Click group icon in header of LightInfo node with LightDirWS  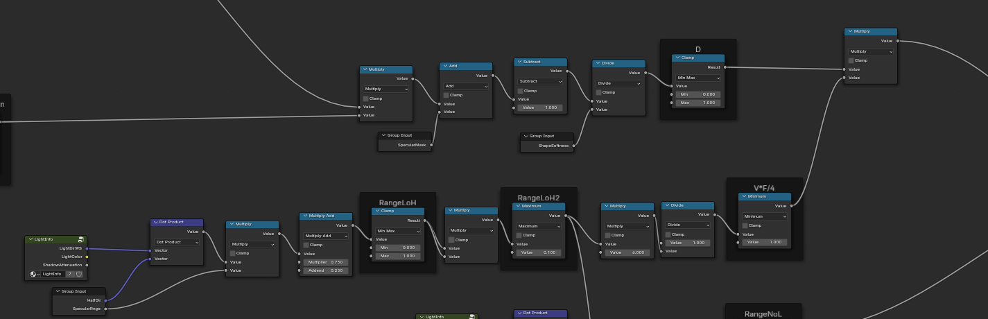coord(81,239)
